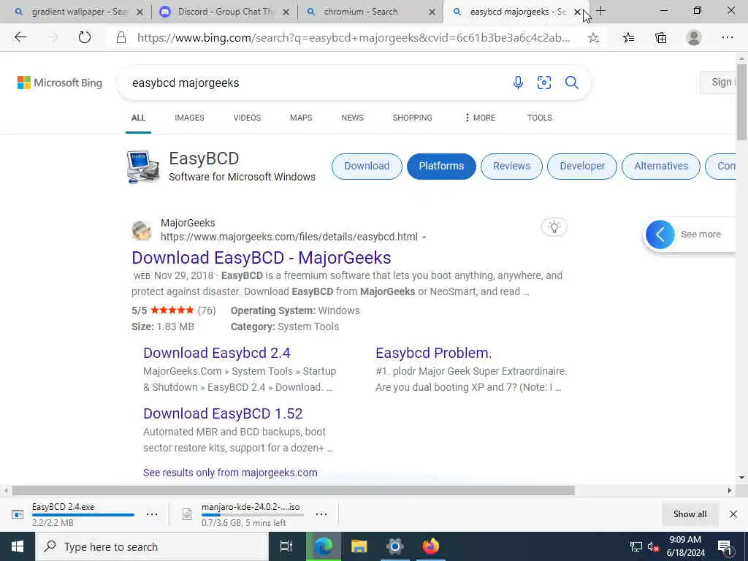Open visual search camera icon

[543, 83]
